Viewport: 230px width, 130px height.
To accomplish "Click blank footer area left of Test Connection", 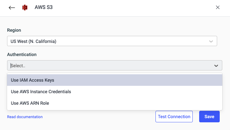I will (96, 117).
